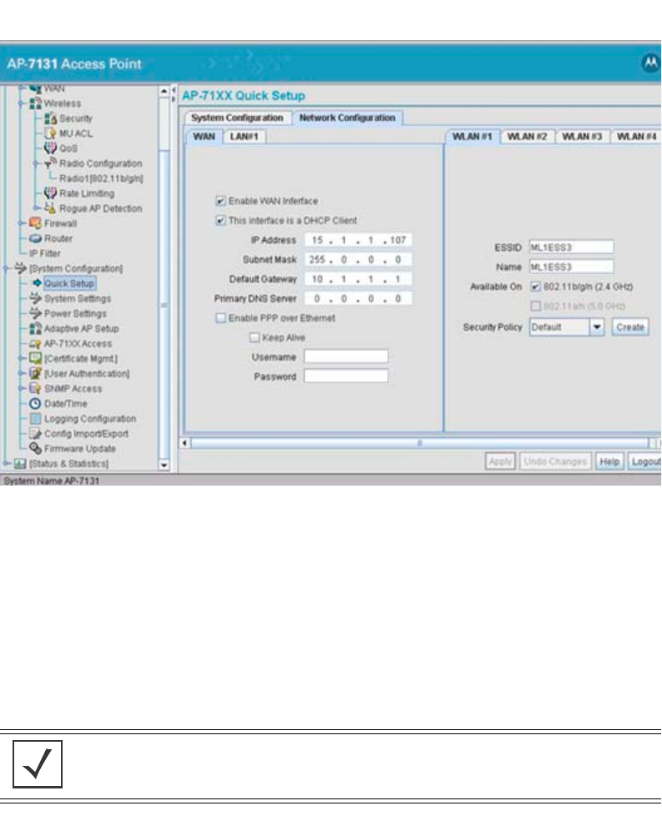
Task: Click the Date/Time clock icon
Action: tap(35, 404)
